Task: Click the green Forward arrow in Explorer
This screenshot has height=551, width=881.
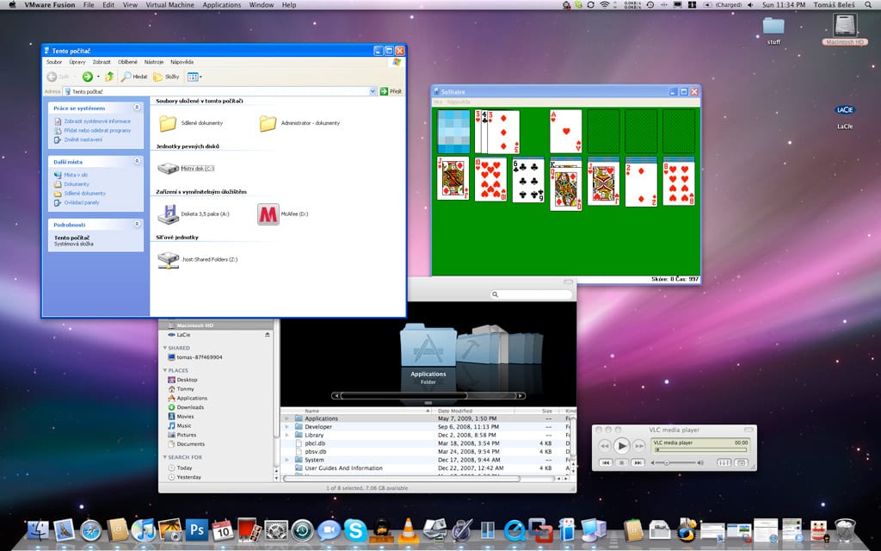Action: pos(88,77)
